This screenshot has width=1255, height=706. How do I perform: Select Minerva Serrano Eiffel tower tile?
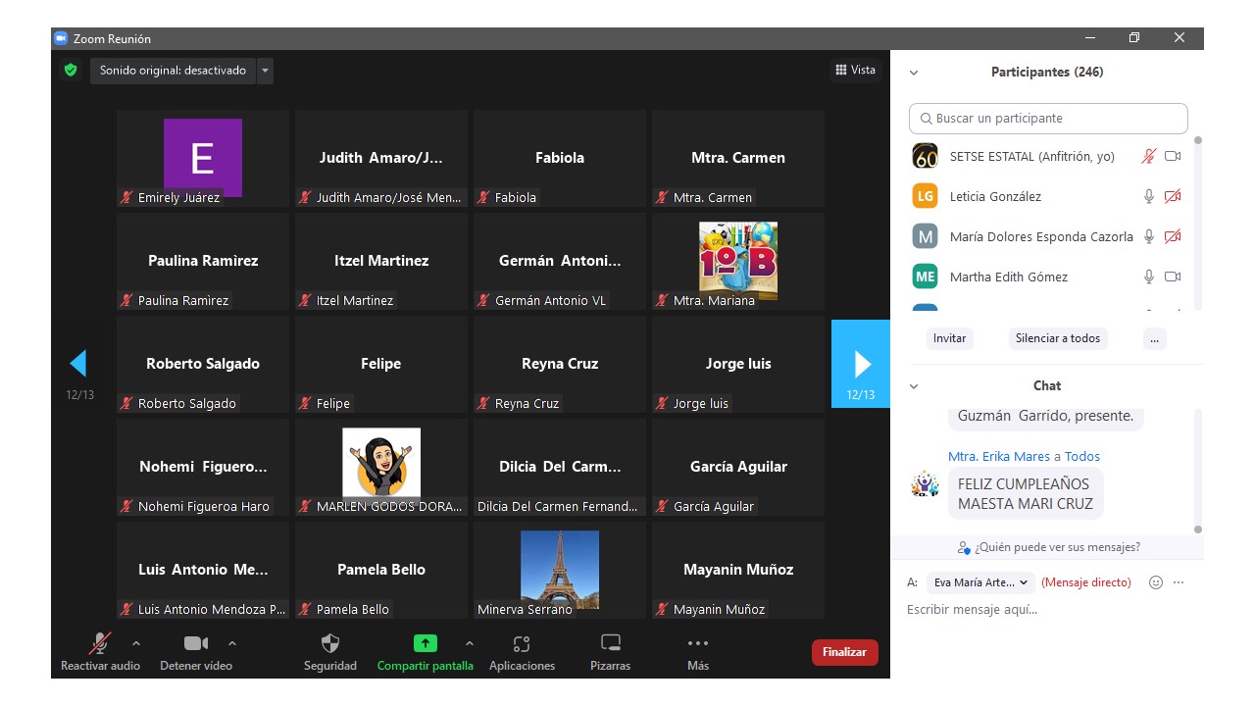(559, 570)
